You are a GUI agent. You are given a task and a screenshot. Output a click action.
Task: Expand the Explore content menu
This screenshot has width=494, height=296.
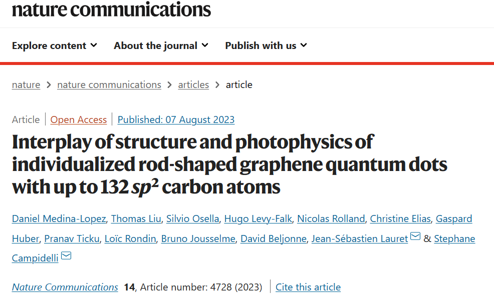click(x=55, y=45)
